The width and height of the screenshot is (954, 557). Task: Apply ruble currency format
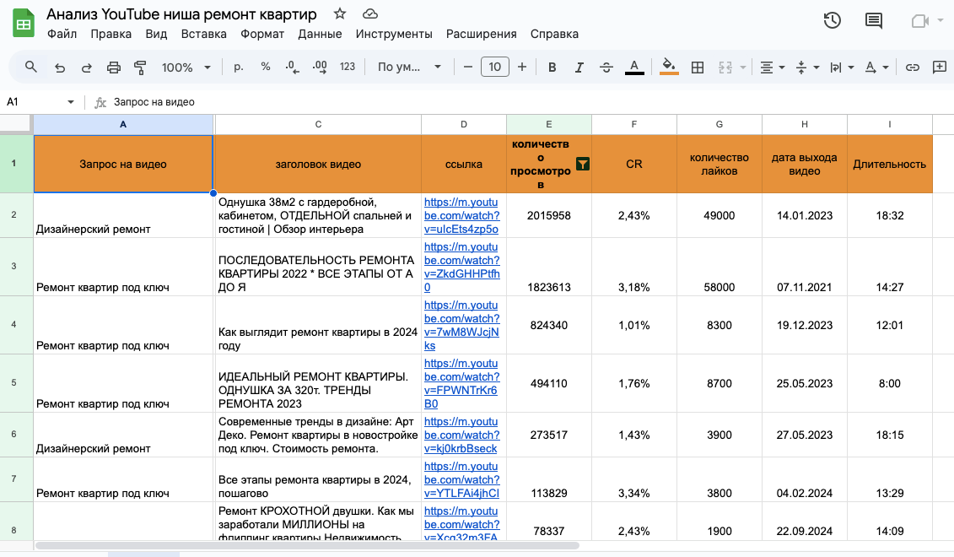tap(239, 67)
